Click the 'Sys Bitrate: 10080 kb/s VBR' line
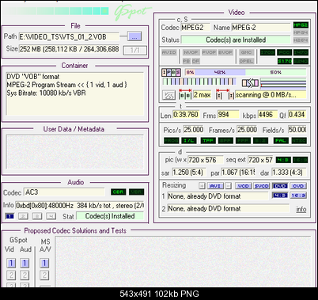 46,93
